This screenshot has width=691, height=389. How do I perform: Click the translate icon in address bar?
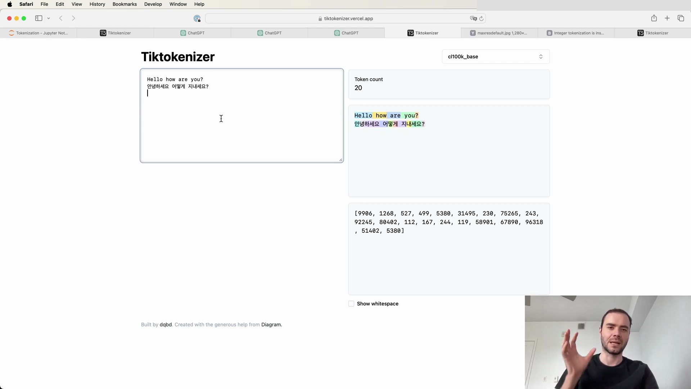(x=473, y=18)
